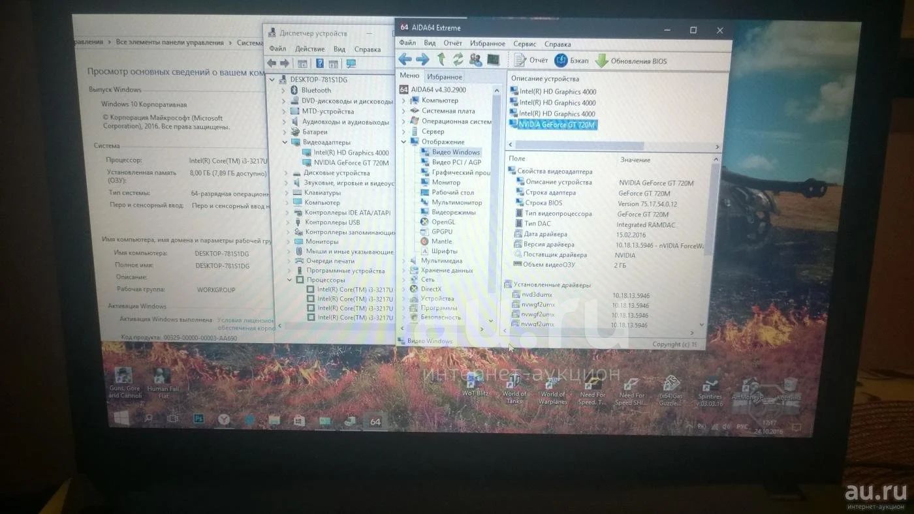
Task: Open the Отчёт menu in AIDA64 menu bar
Action: click(452, 43)
